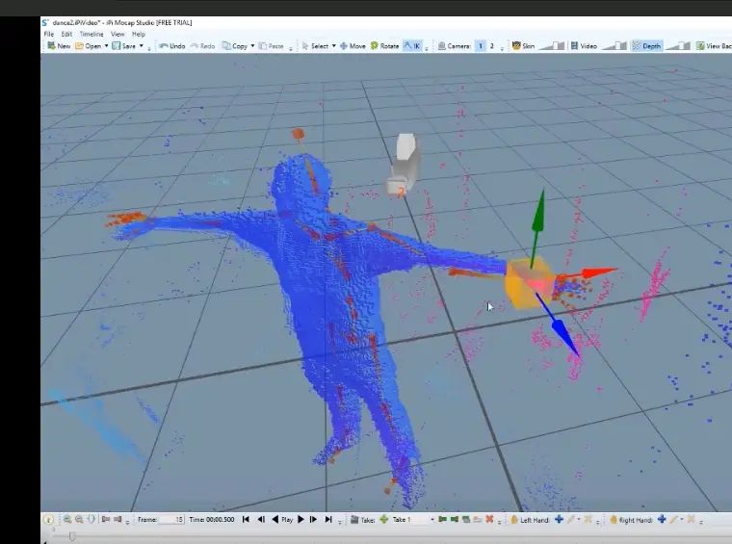The image size is (732, 544).
Task: Play the animation backward
Action: click(x=274, y=519)
